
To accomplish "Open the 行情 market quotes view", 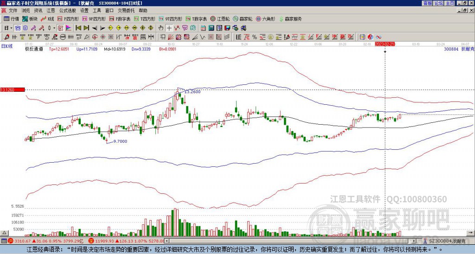I will point(11,19).
